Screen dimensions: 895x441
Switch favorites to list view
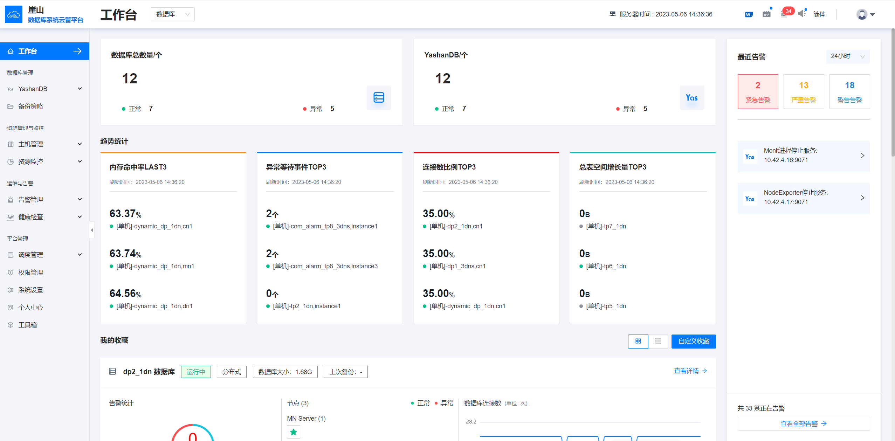[x=658, y=341]
